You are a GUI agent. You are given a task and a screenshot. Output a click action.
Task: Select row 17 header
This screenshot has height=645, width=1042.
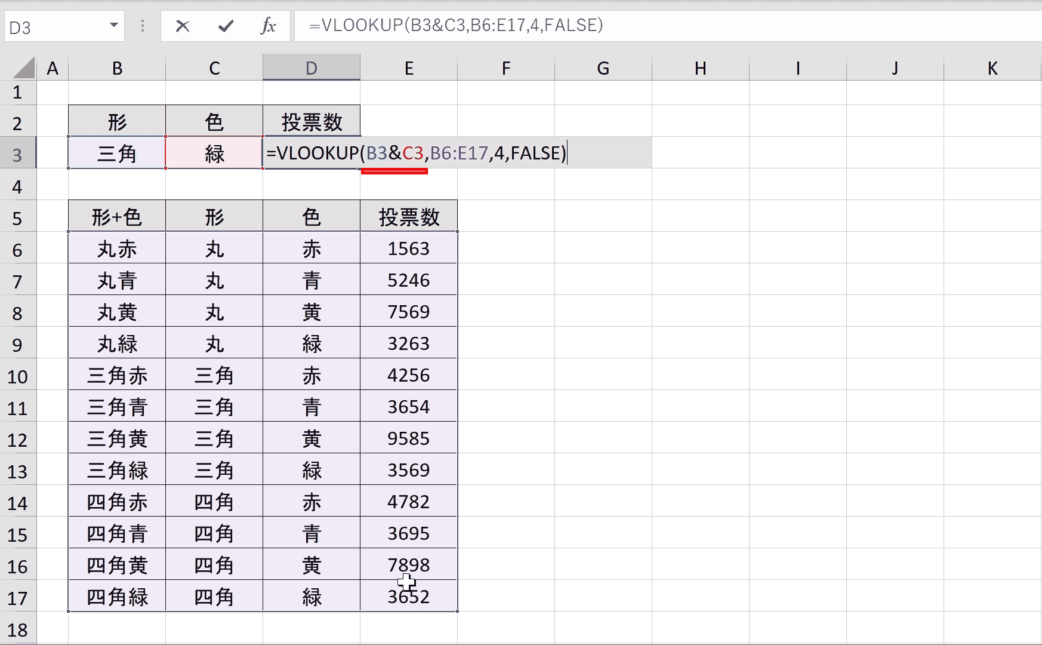[18, 597]
